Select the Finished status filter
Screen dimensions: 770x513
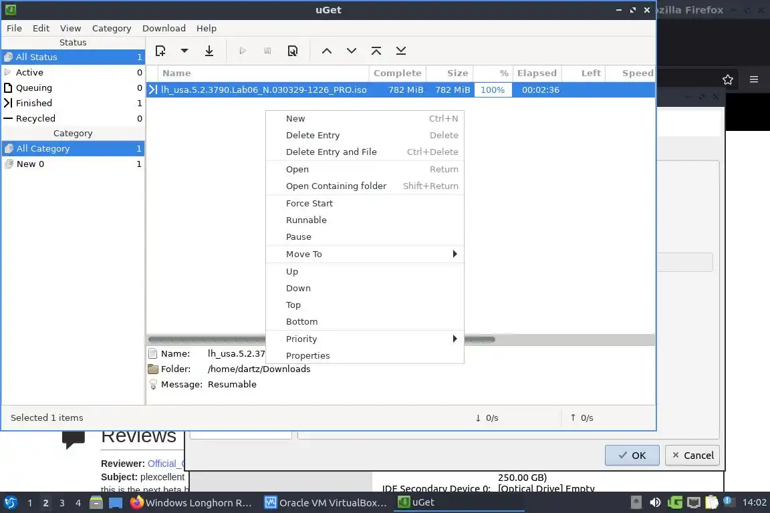(73, 103)
